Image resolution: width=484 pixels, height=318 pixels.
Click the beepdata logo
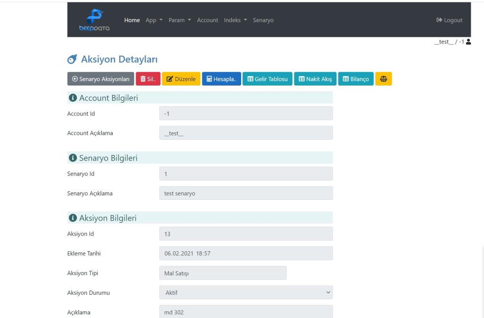pos(94,20)
